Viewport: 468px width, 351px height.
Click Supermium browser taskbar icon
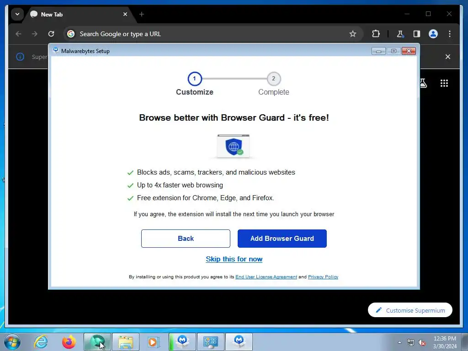tap(97, 342)
